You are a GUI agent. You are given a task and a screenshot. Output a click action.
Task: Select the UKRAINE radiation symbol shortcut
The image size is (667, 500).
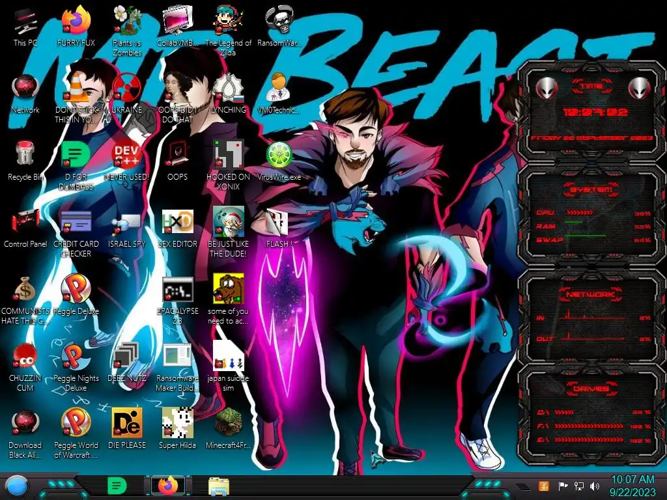click(x=127, y=94)
